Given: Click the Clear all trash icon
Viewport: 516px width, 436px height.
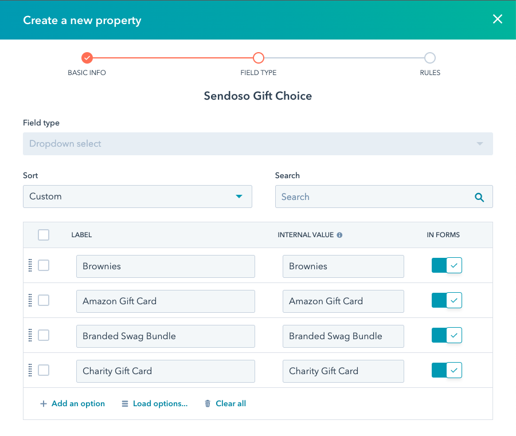Looking at the screenshot, I should (x=208, y=404).
